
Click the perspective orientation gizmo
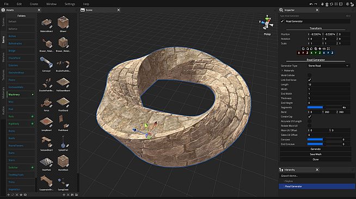267,23
